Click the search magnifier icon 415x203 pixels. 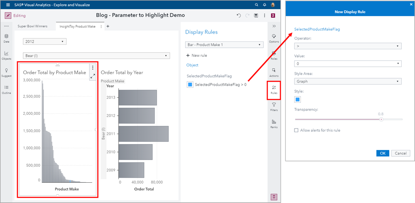(256, 5)
